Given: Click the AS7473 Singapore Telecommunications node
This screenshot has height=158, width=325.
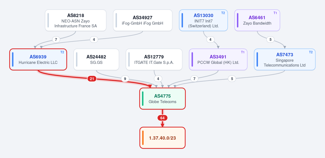Looking at the screenshot, I should click(x=285, y=60).
